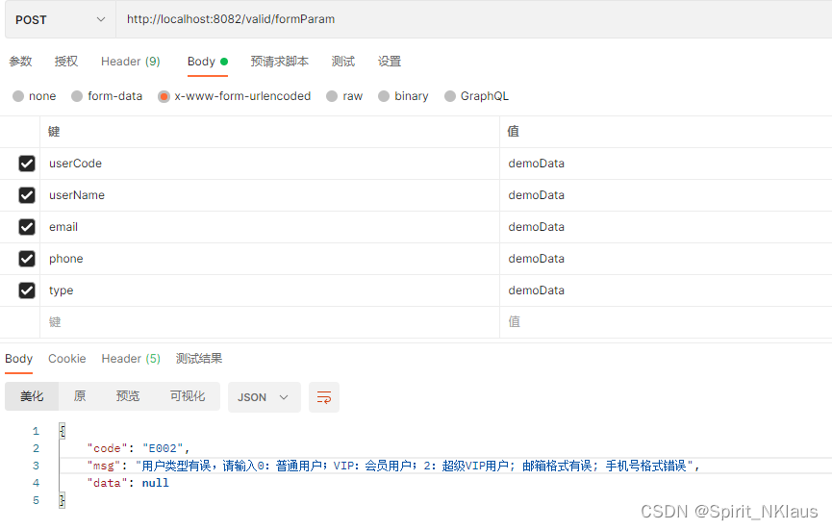Collapse the JSON object at line 1
This screenshot has width=832, height=530.
63,431
